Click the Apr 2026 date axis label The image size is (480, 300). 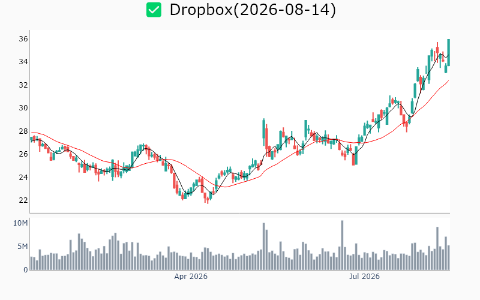pos(191,277)
